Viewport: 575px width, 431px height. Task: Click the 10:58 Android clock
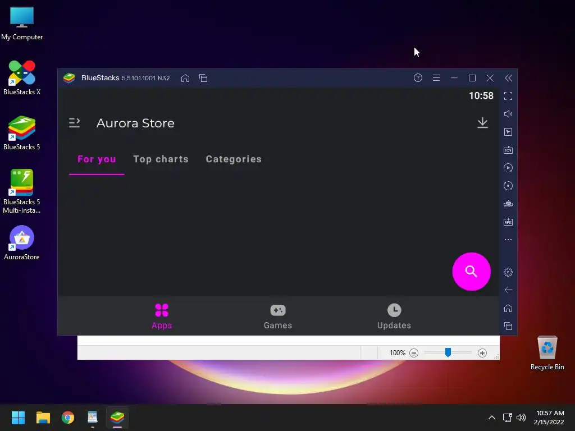(481, 95)
